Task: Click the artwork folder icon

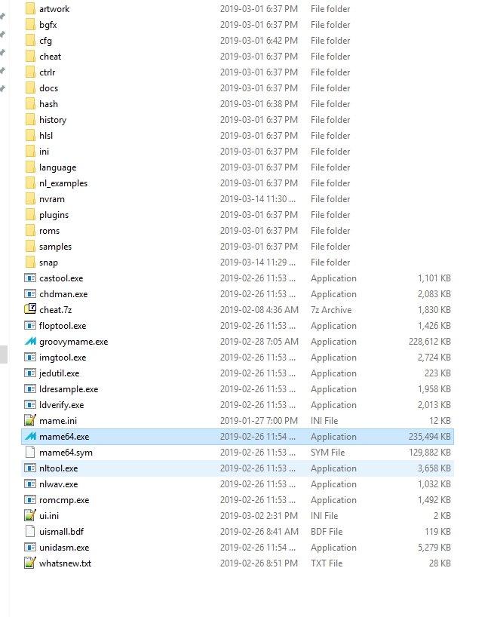Action: pyautogui.click(x=30, y=8)
